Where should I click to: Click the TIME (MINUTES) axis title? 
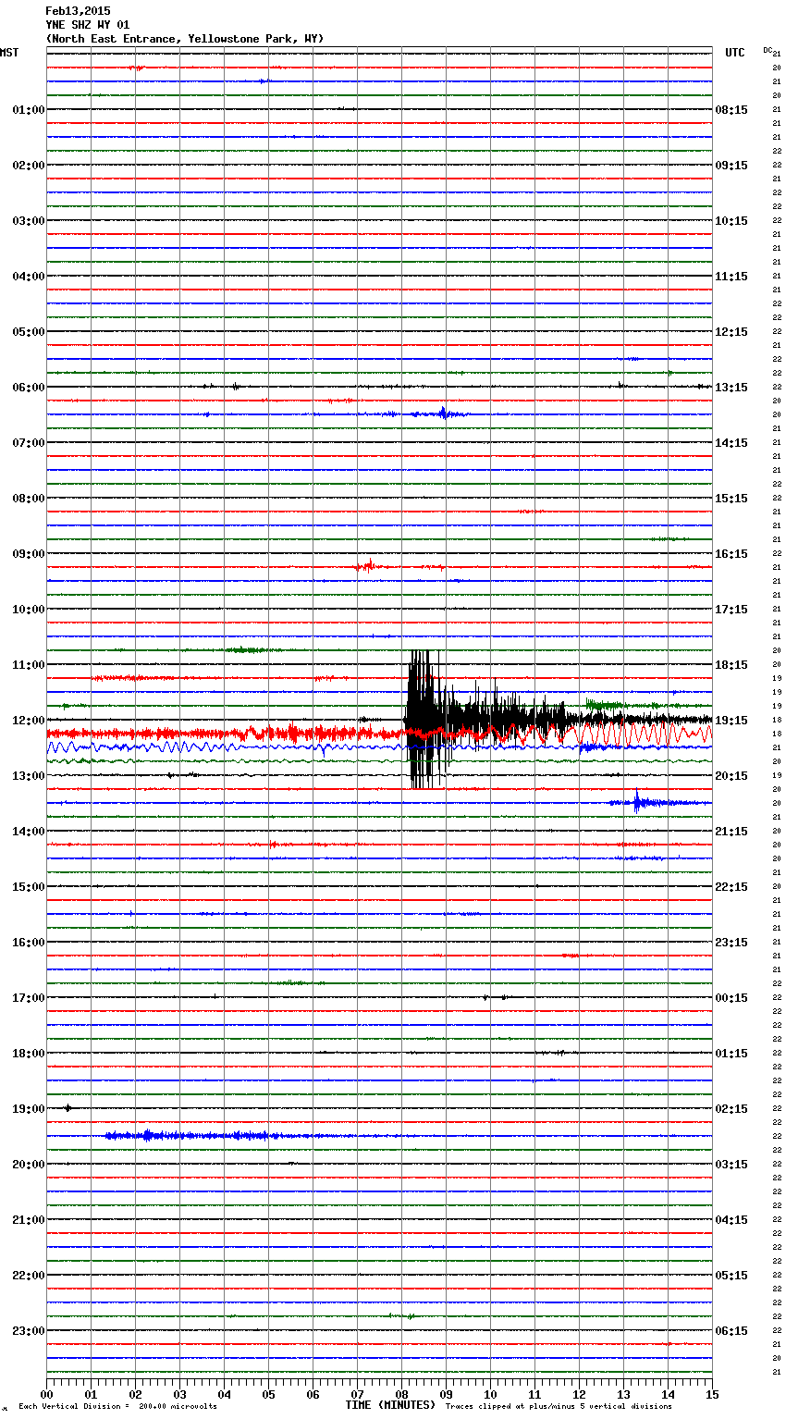390,1405
